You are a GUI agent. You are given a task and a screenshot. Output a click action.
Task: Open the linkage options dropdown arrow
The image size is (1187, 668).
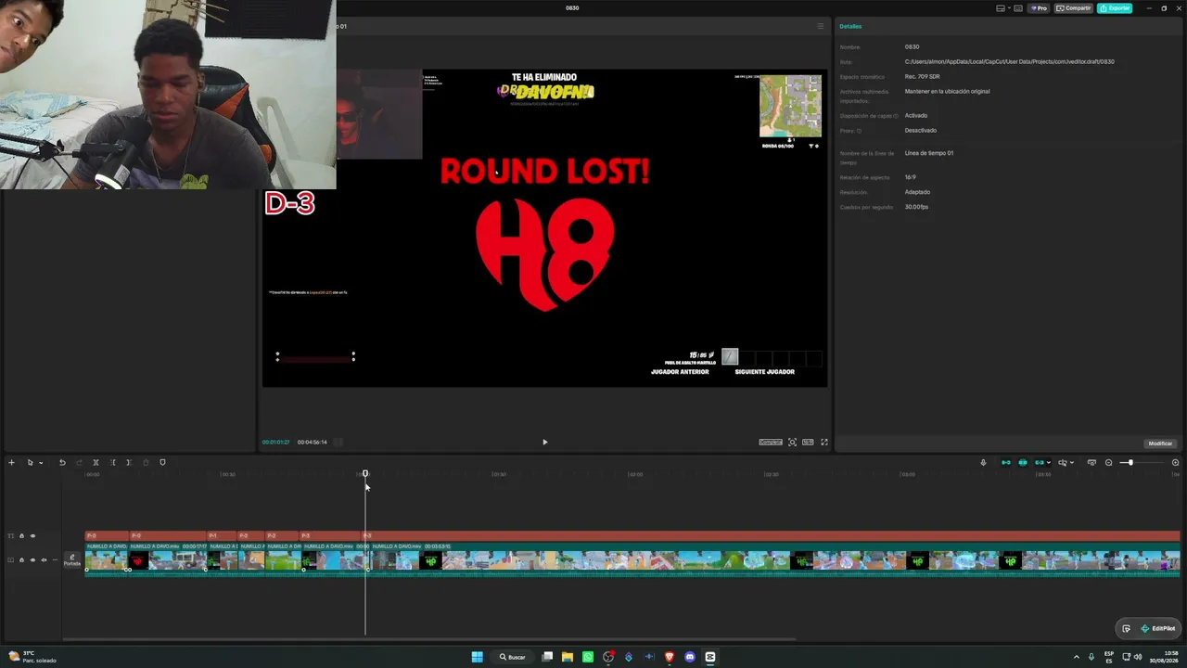(x=1049, y=463)
